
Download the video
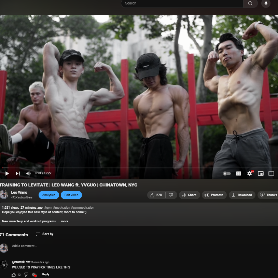coord(242,195)
